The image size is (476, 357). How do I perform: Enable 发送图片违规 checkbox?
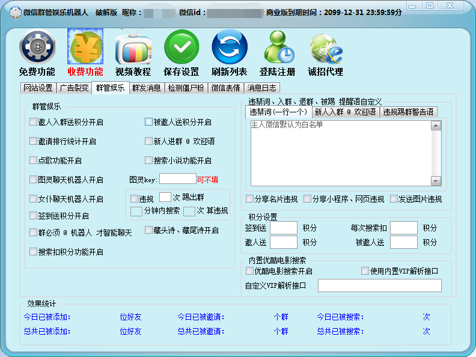394,199
